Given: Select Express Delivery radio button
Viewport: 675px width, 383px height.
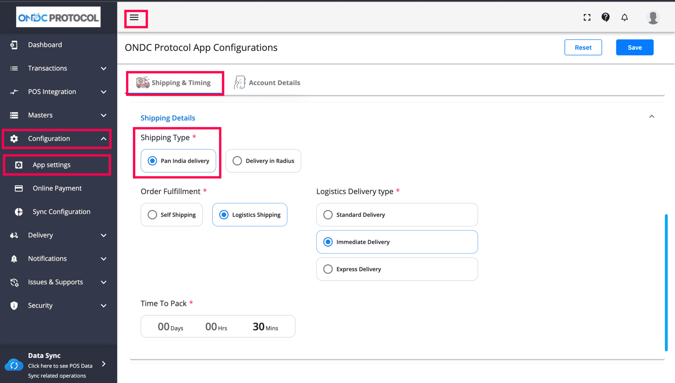Looking at the screenshot, I should [328, 269].
